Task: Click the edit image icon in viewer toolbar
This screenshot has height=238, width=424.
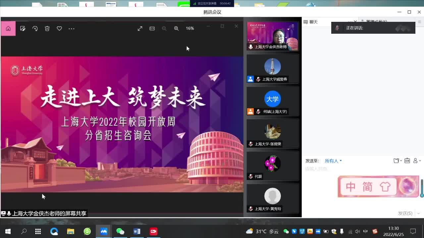Action: pyautogui.click(x=23, y=29)
